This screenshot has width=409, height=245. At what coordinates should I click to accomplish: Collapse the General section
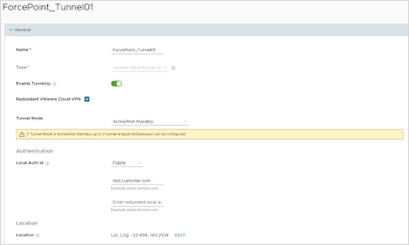point(11,30)
